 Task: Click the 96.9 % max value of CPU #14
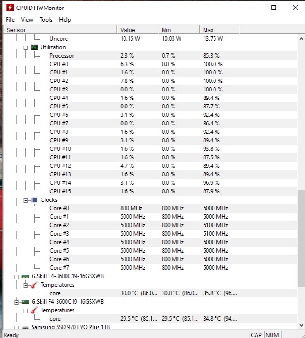(x=211, y=183)
